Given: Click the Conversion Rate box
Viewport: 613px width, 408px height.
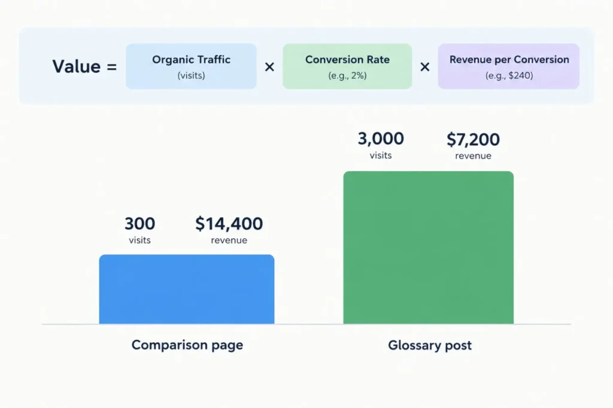Looking at the screenshot, I should click(347, 66).
